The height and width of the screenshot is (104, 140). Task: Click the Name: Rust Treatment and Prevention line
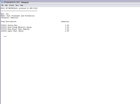pyautogui.click(x=18, y=16)
